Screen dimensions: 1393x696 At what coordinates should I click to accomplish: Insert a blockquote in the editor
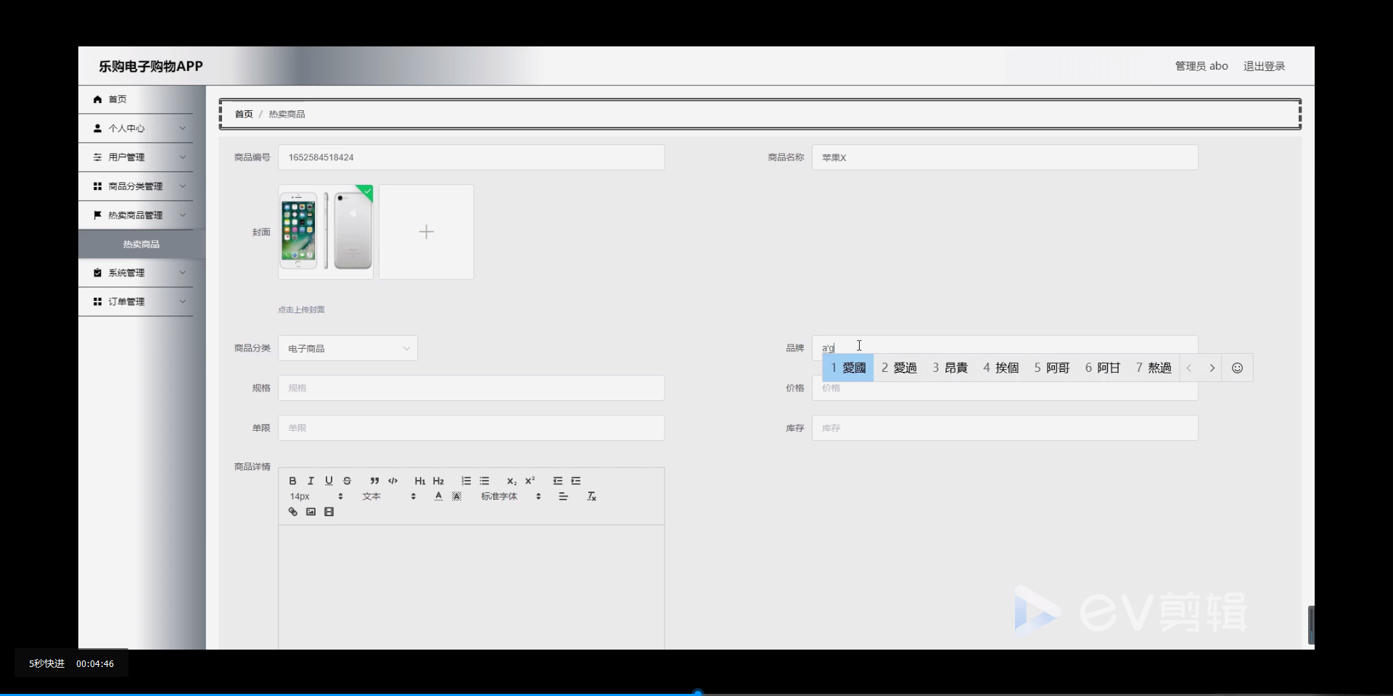pyautogui.click(x=374, y=481)
